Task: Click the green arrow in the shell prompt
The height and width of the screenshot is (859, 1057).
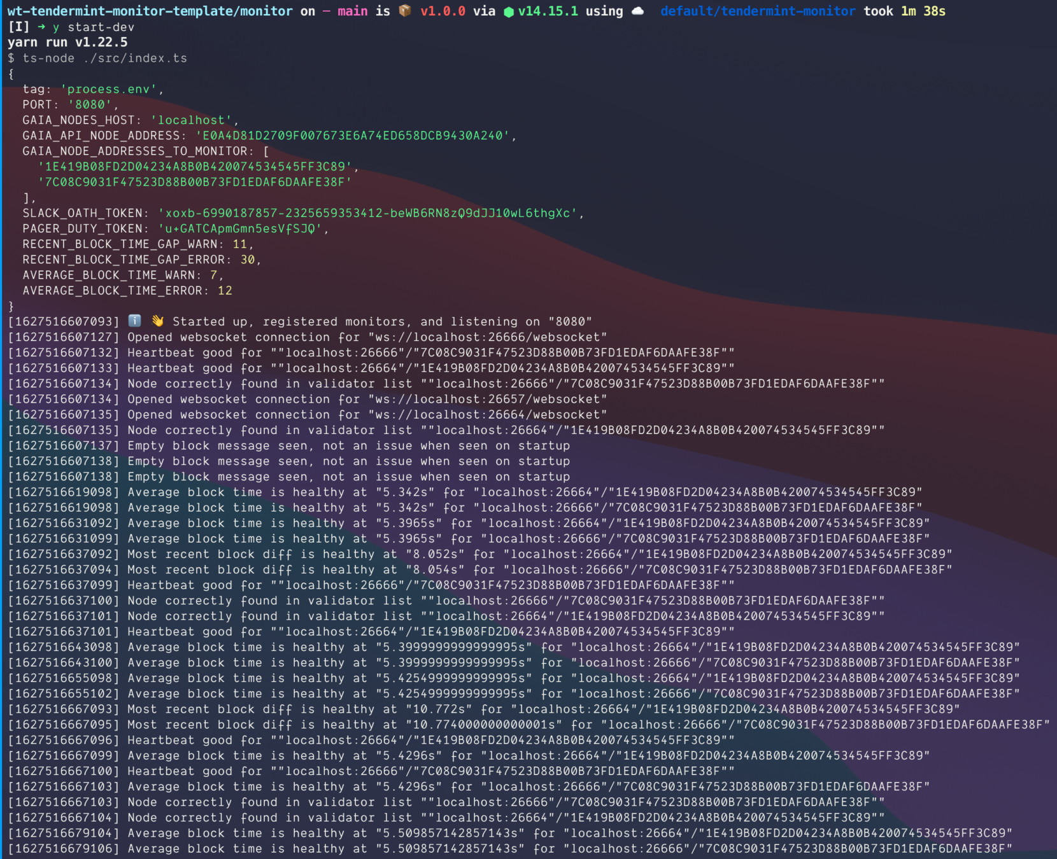Action: 41,27
